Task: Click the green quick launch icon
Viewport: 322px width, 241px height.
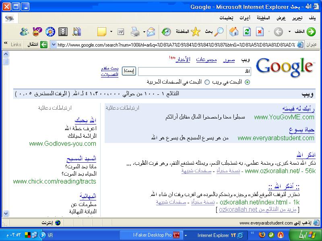Action: (271, 235)
